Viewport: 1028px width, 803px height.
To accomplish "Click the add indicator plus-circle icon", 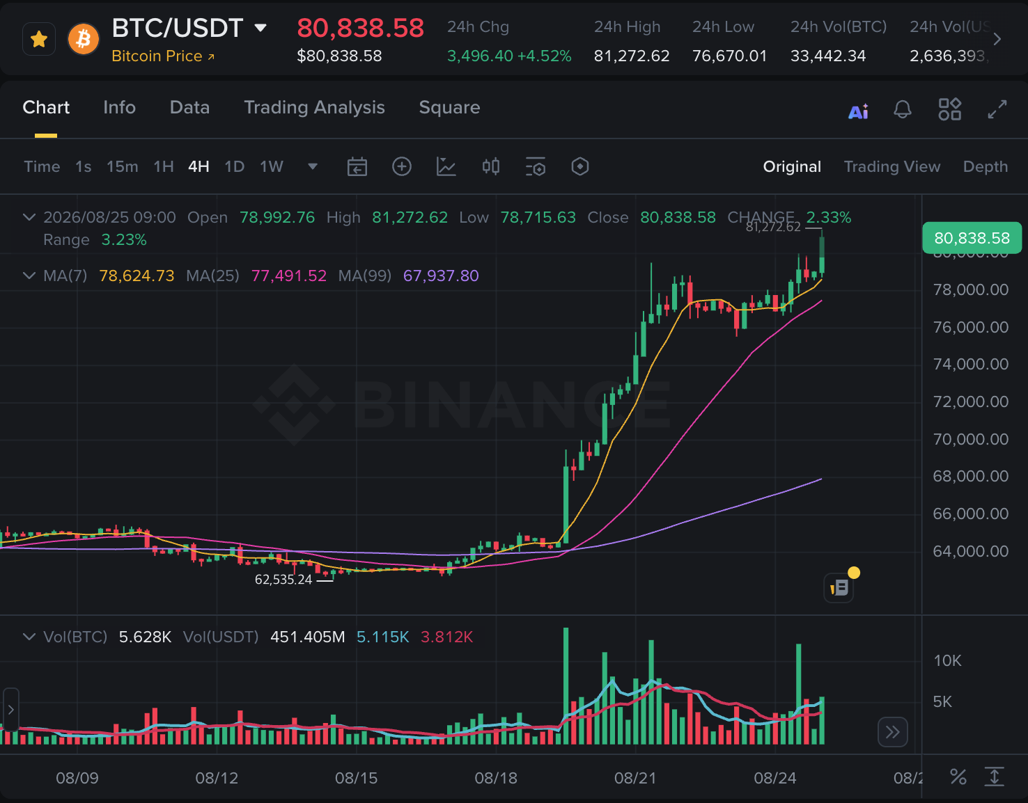I will [x=402, y=166].
